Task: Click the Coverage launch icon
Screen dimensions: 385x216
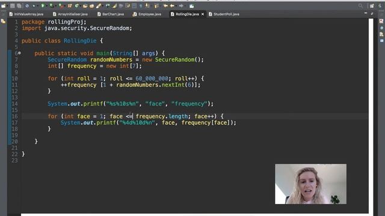Action: pos(51,6)
